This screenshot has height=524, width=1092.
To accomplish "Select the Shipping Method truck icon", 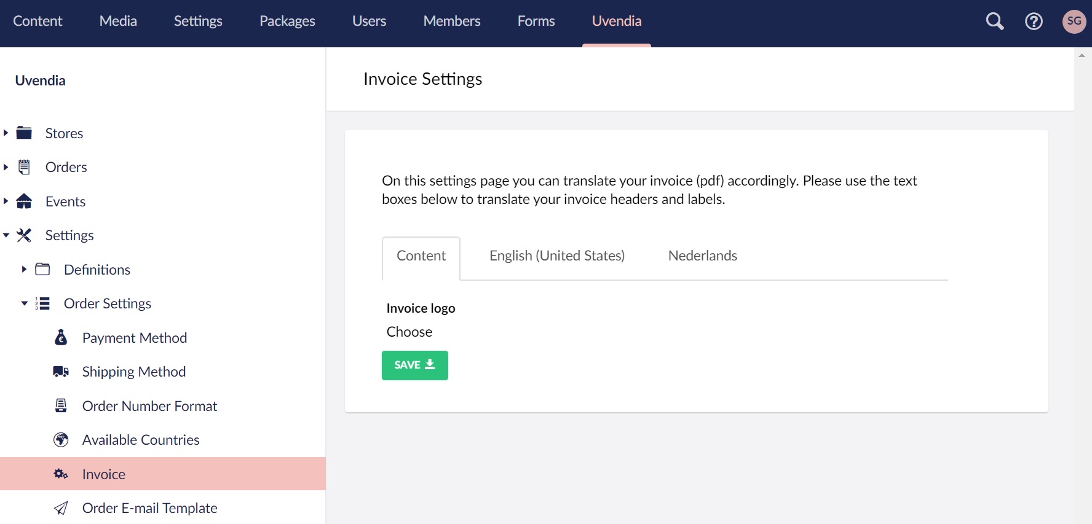I will pos(61,372).
